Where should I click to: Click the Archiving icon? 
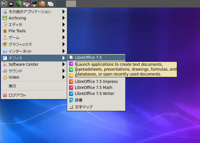[5, 18]
